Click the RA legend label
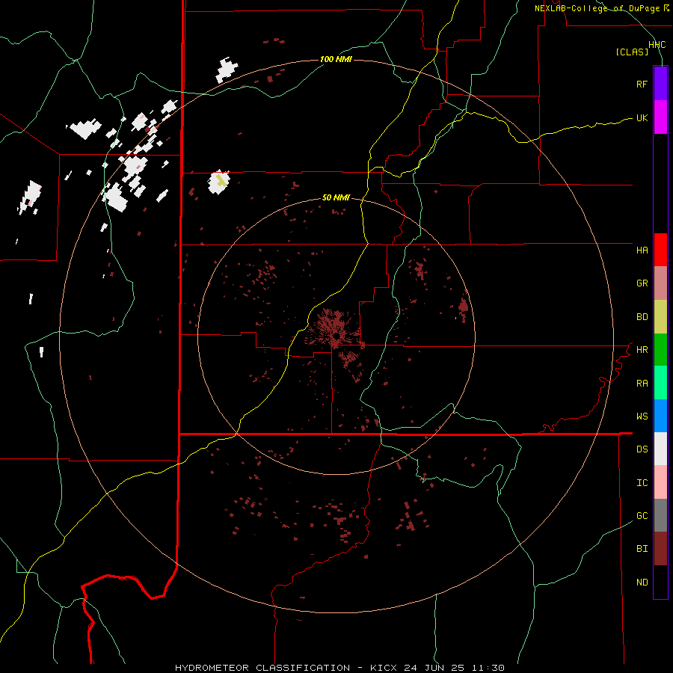 pos(642,384)
